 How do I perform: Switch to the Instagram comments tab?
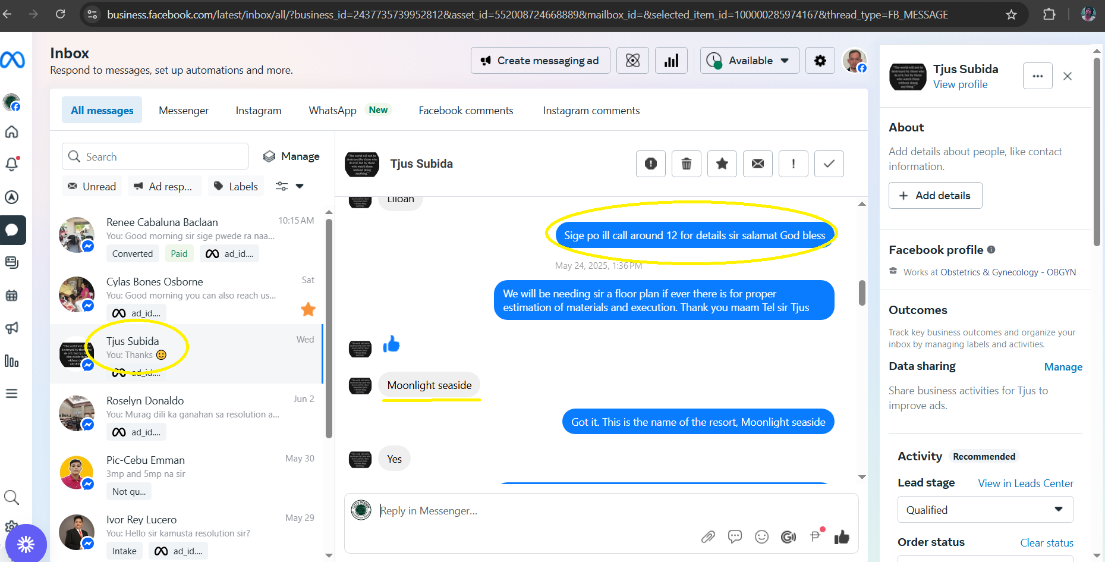(591, 111)
